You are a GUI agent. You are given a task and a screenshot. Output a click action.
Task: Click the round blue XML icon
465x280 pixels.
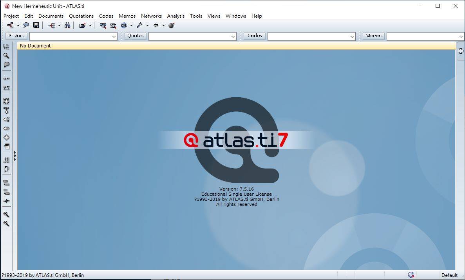coord(124,25)
